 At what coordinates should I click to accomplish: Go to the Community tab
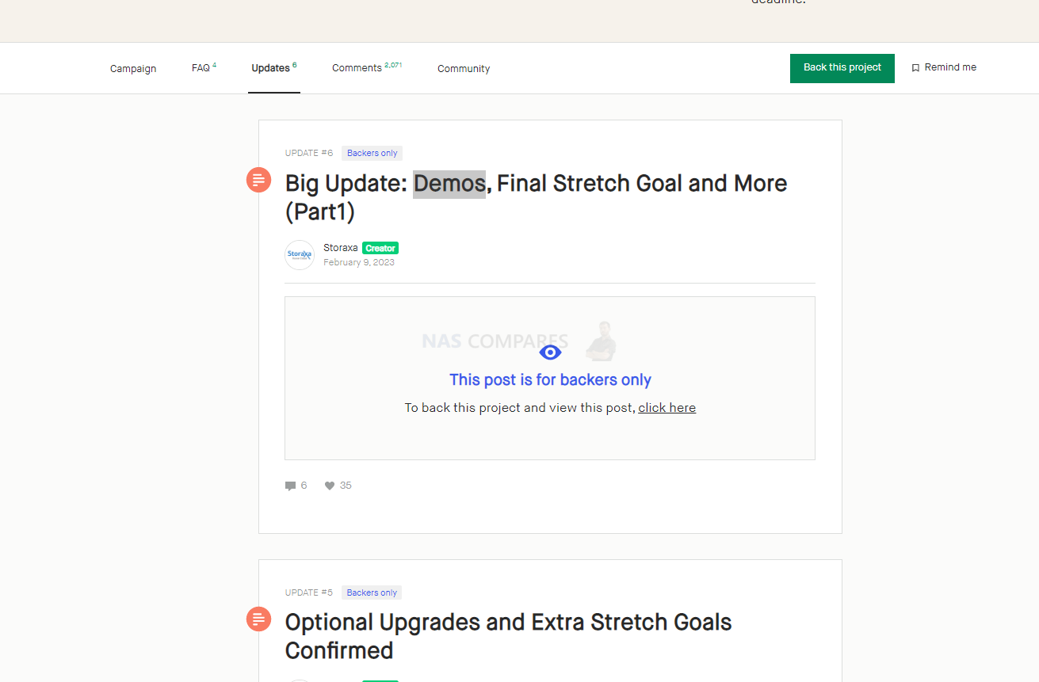point(464,69)
